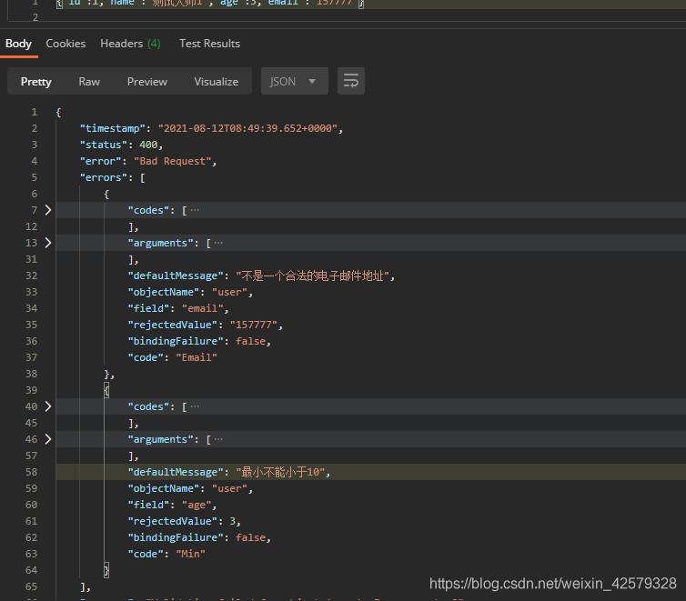Screen dimensions: 686x601
Task: Select the Pretty view mode
Action: (35, 82)
